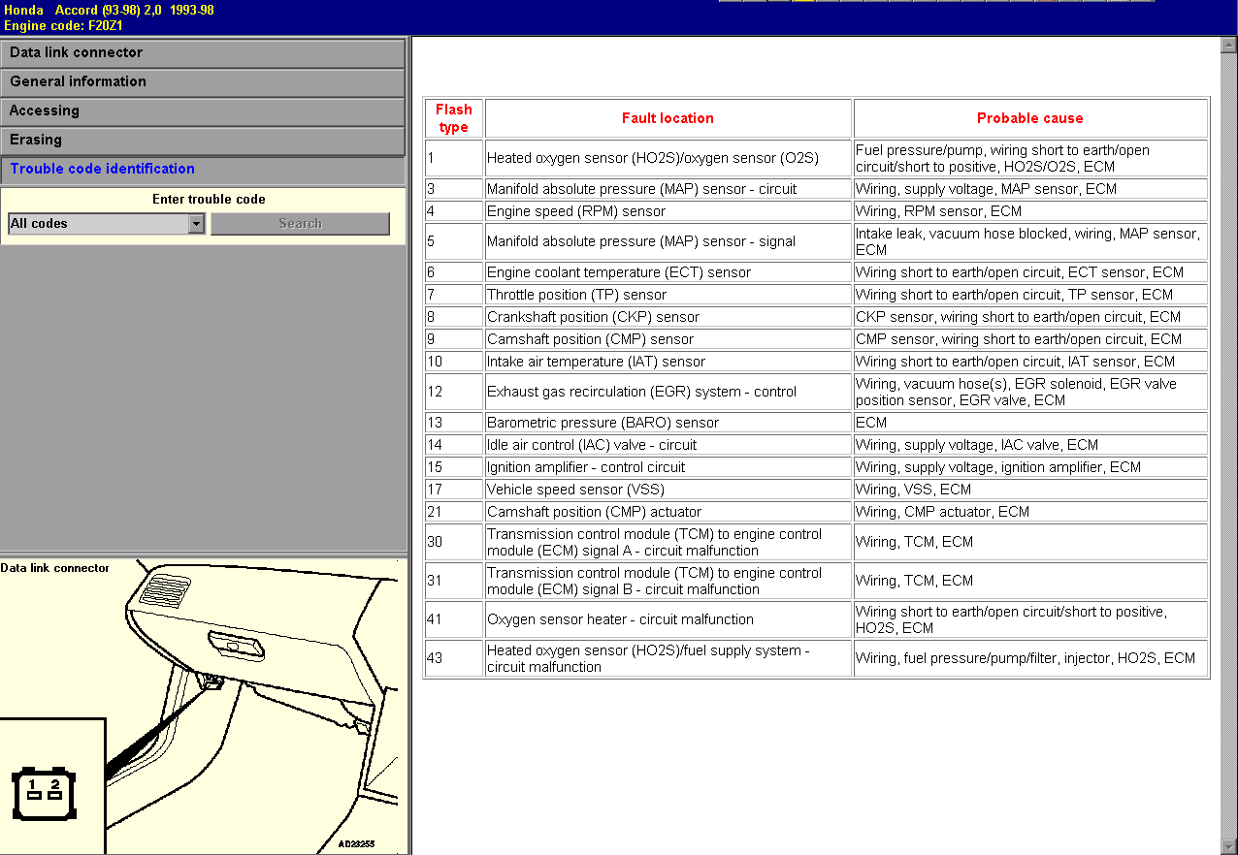Click the two-pin connector pinout icon
This screenshot has width=1238, height=855.
click(44, 794)
